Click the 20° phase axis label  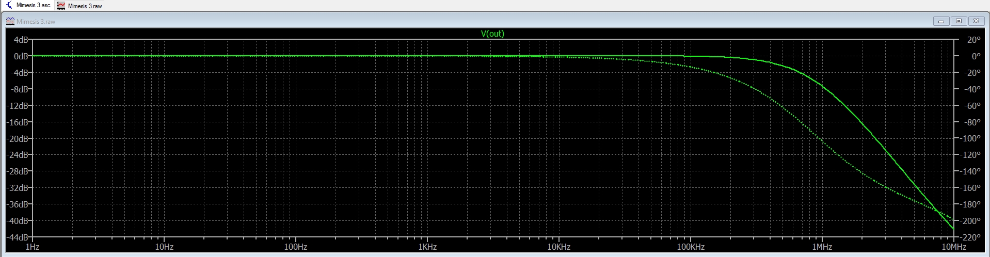pyautogui.click(x=973, y=40)
